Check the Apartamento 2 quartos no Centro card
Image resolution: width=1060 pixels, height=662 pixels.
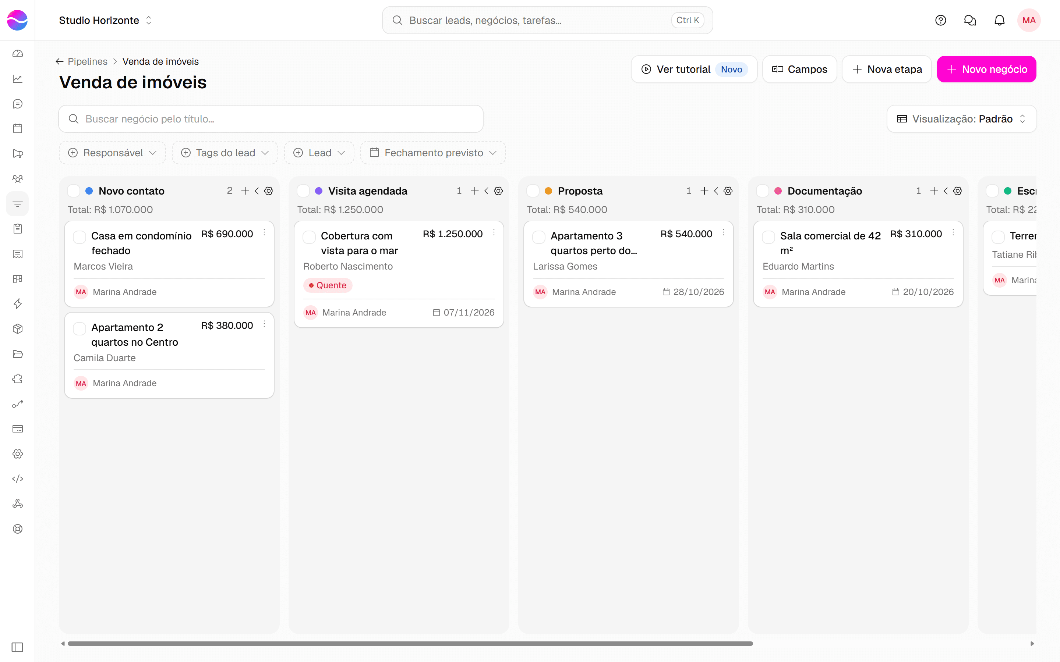click(x=79, y=328)
